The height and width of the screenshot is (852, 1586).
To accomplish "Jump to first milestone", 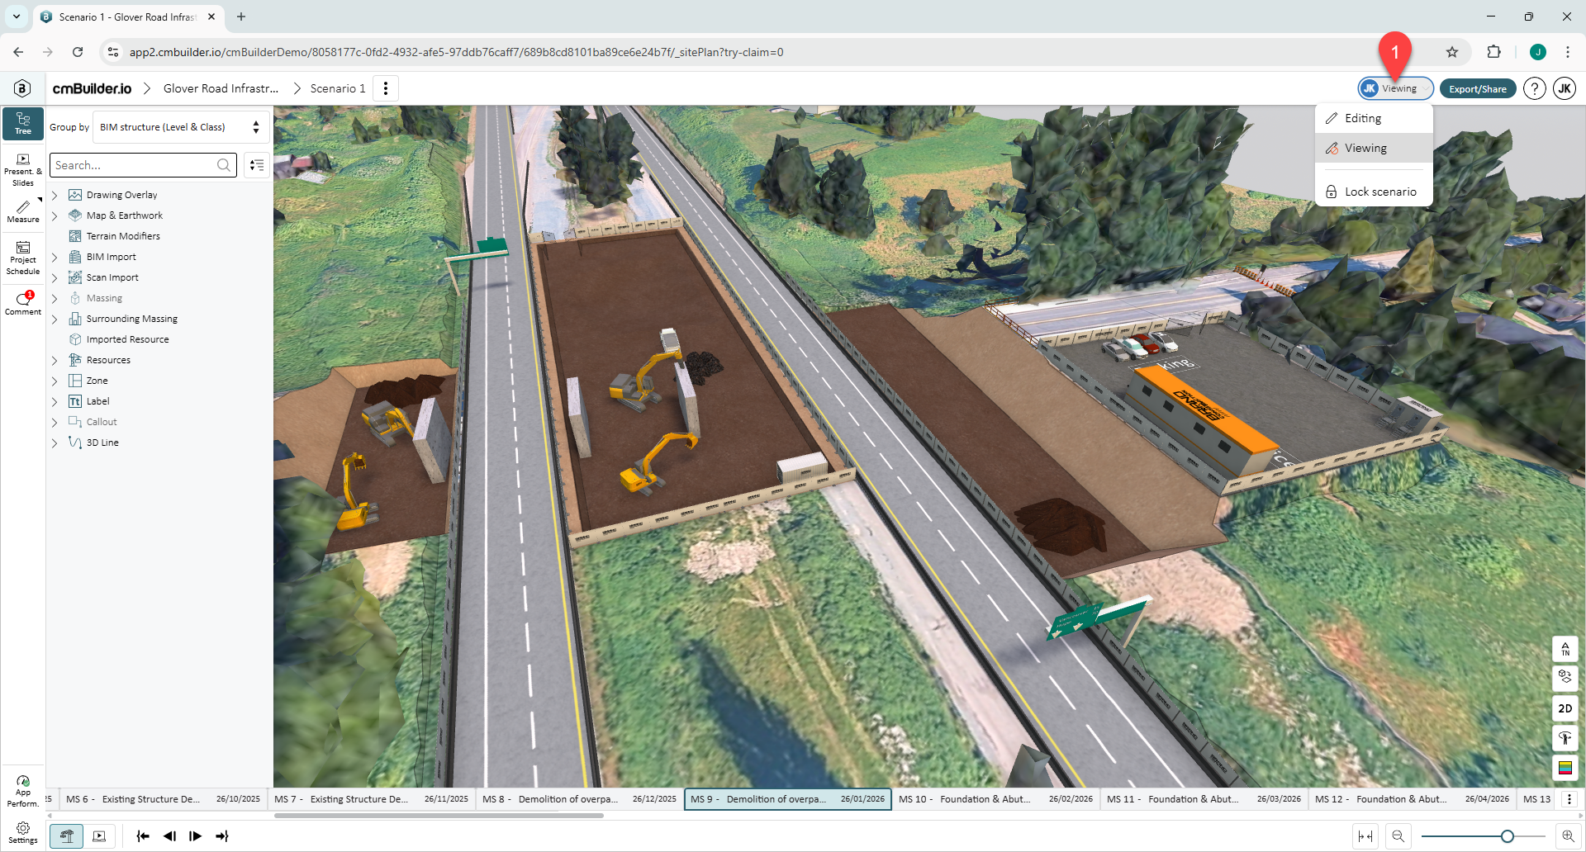I will (143, 836).
